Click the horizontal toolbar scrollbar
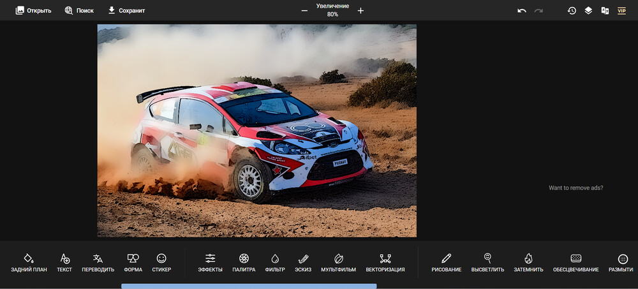 [x=249, y=286]
